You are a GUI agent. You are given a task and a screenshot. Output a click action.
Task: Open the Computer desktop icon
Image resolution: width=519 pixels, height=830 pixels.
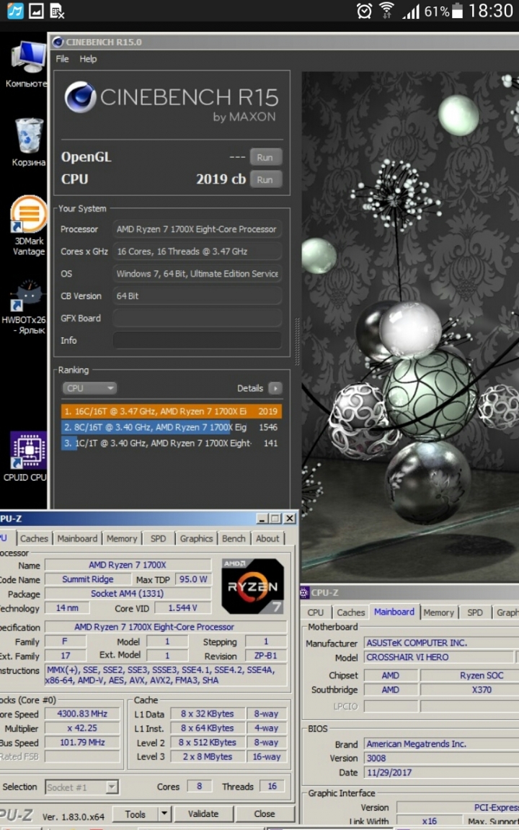[x=27, y=58]
